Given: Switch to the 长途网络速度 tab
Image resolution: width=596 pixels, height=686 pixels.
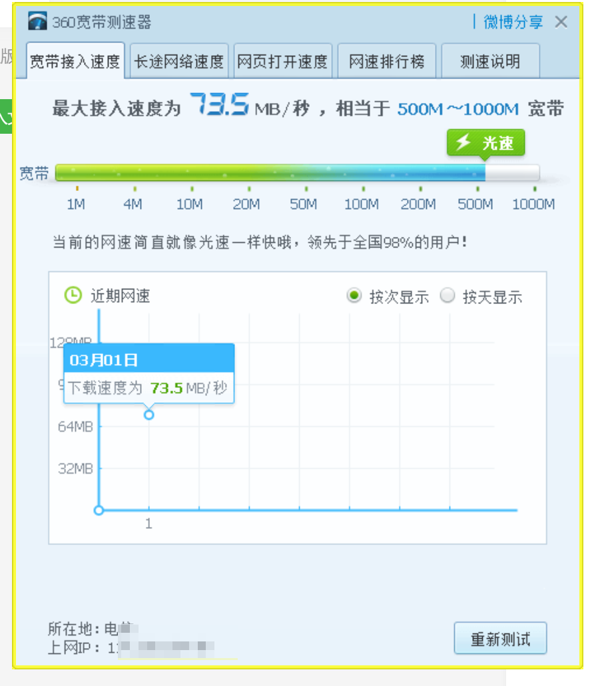Looking at the screenshot, I should 179,61.
